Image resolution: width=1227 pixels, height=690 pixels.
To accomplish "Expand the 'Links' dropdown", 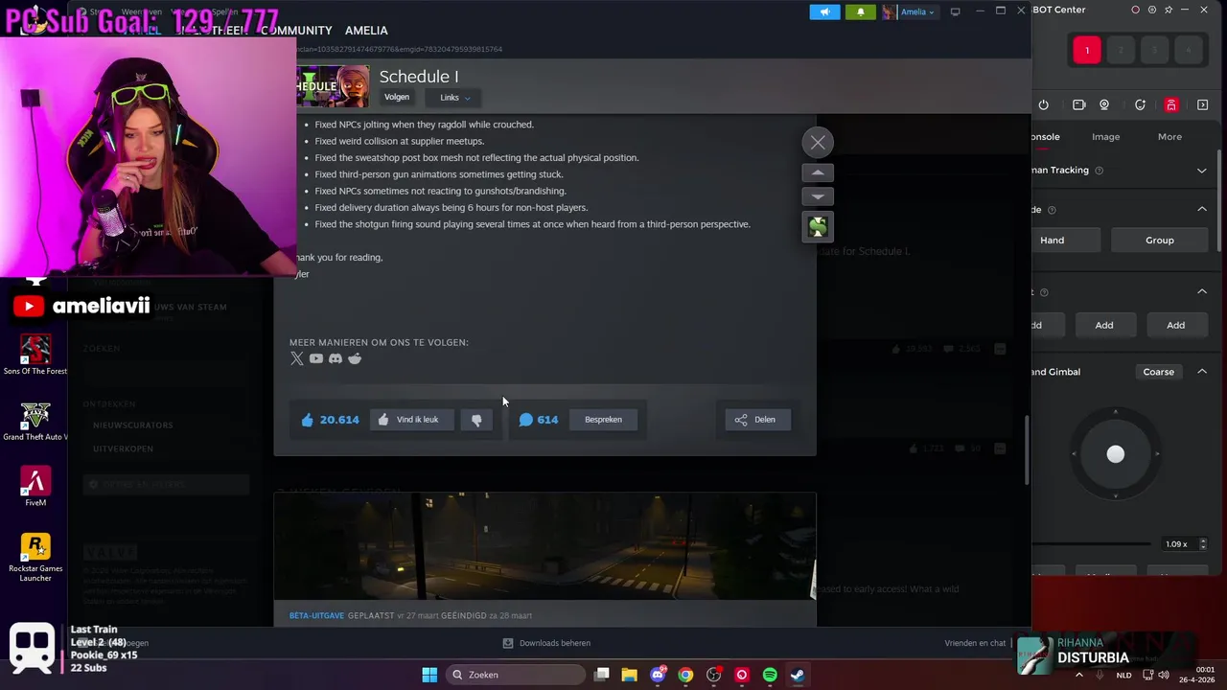I will [x=455, y=98].
